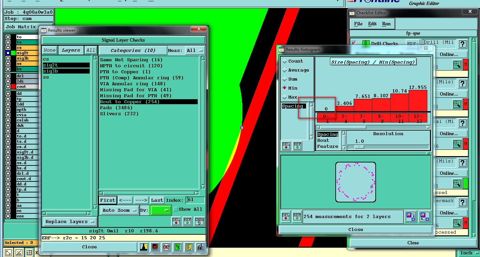Click the Last result button
The image size is (480, 257).
(x=157, y=200)
